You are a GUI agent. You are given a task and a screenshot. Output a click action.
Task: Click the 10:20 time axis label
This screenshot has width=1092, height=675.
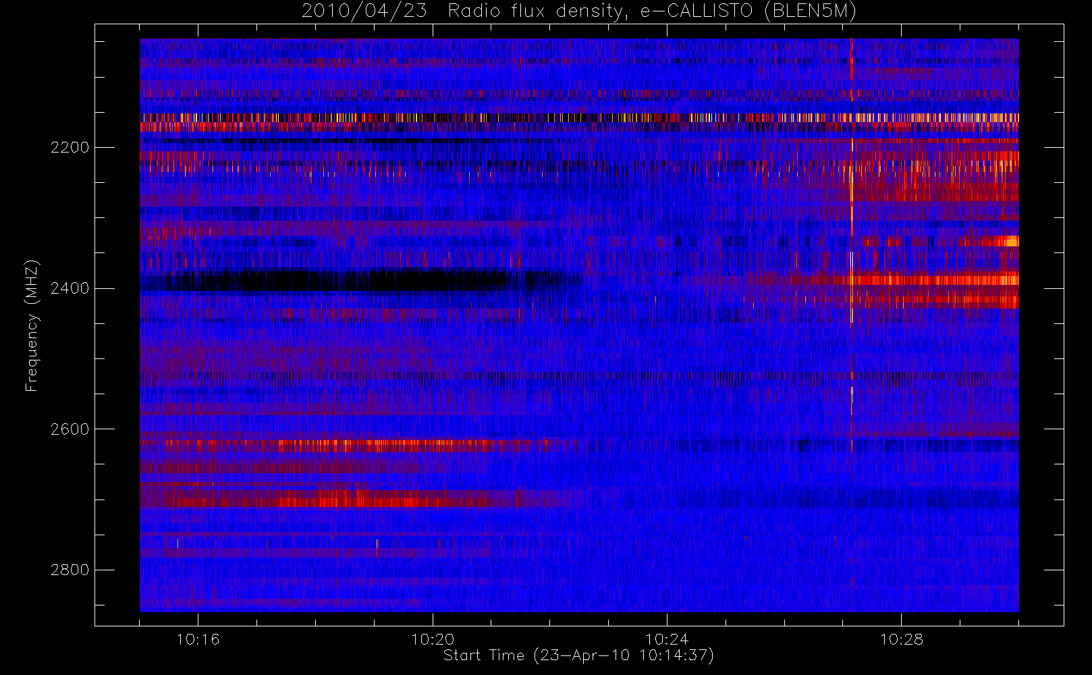click(433, 639)
